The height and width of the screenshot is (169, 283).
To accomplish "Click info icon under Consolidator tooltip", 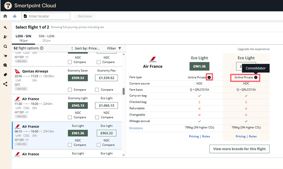I will 256,77.
